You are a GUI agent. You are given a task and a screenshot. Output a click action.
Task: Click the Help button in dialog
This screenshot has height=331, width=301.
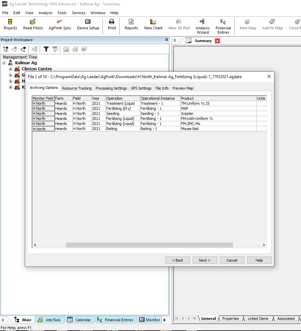pos(259,260)
